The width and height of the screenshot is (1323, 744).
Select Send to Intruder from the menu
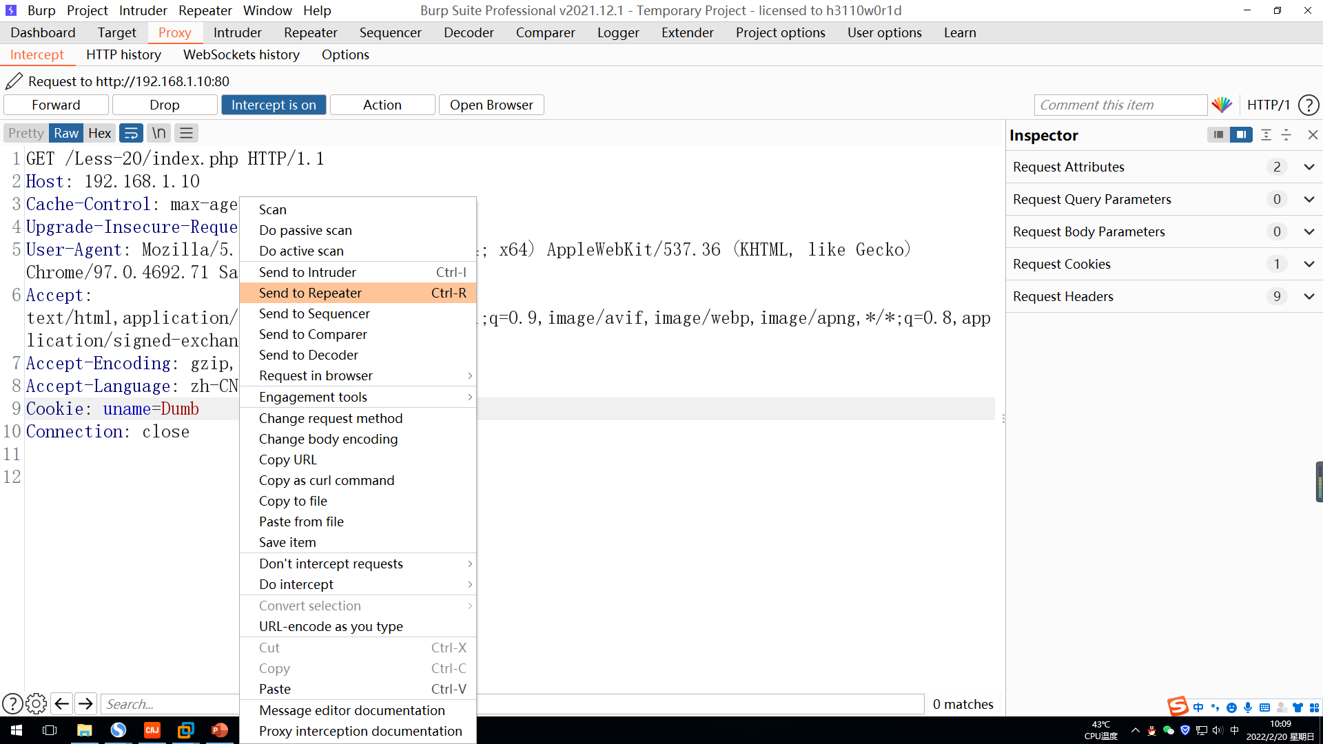[x=307, y=272]
